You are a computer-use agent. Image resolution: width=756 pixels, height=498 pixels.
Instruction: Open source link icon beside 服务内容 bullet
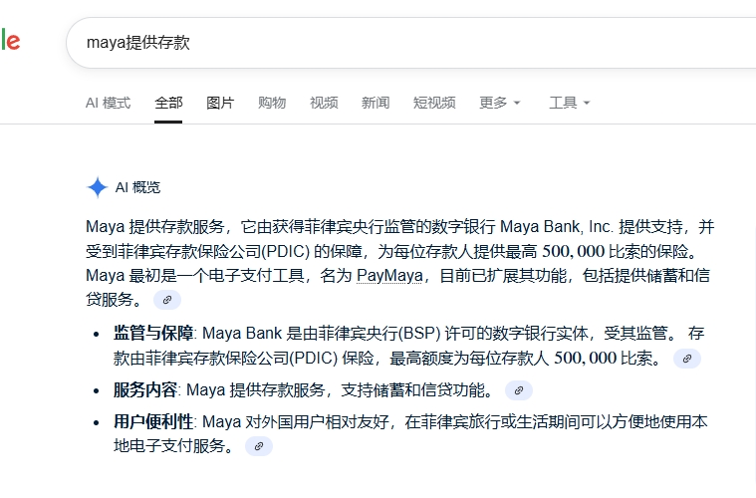[x=518, y=390]
